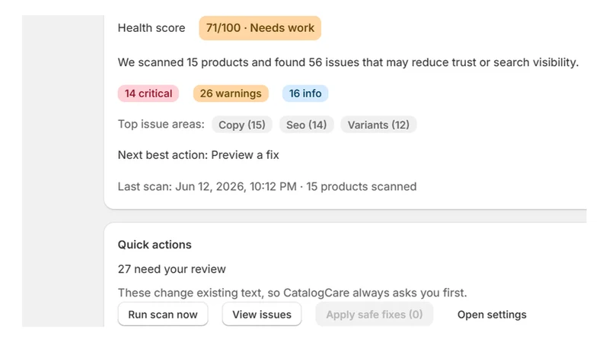
Task: Click the scanned 15 products summary sentence
Action: tap(348, 62)
